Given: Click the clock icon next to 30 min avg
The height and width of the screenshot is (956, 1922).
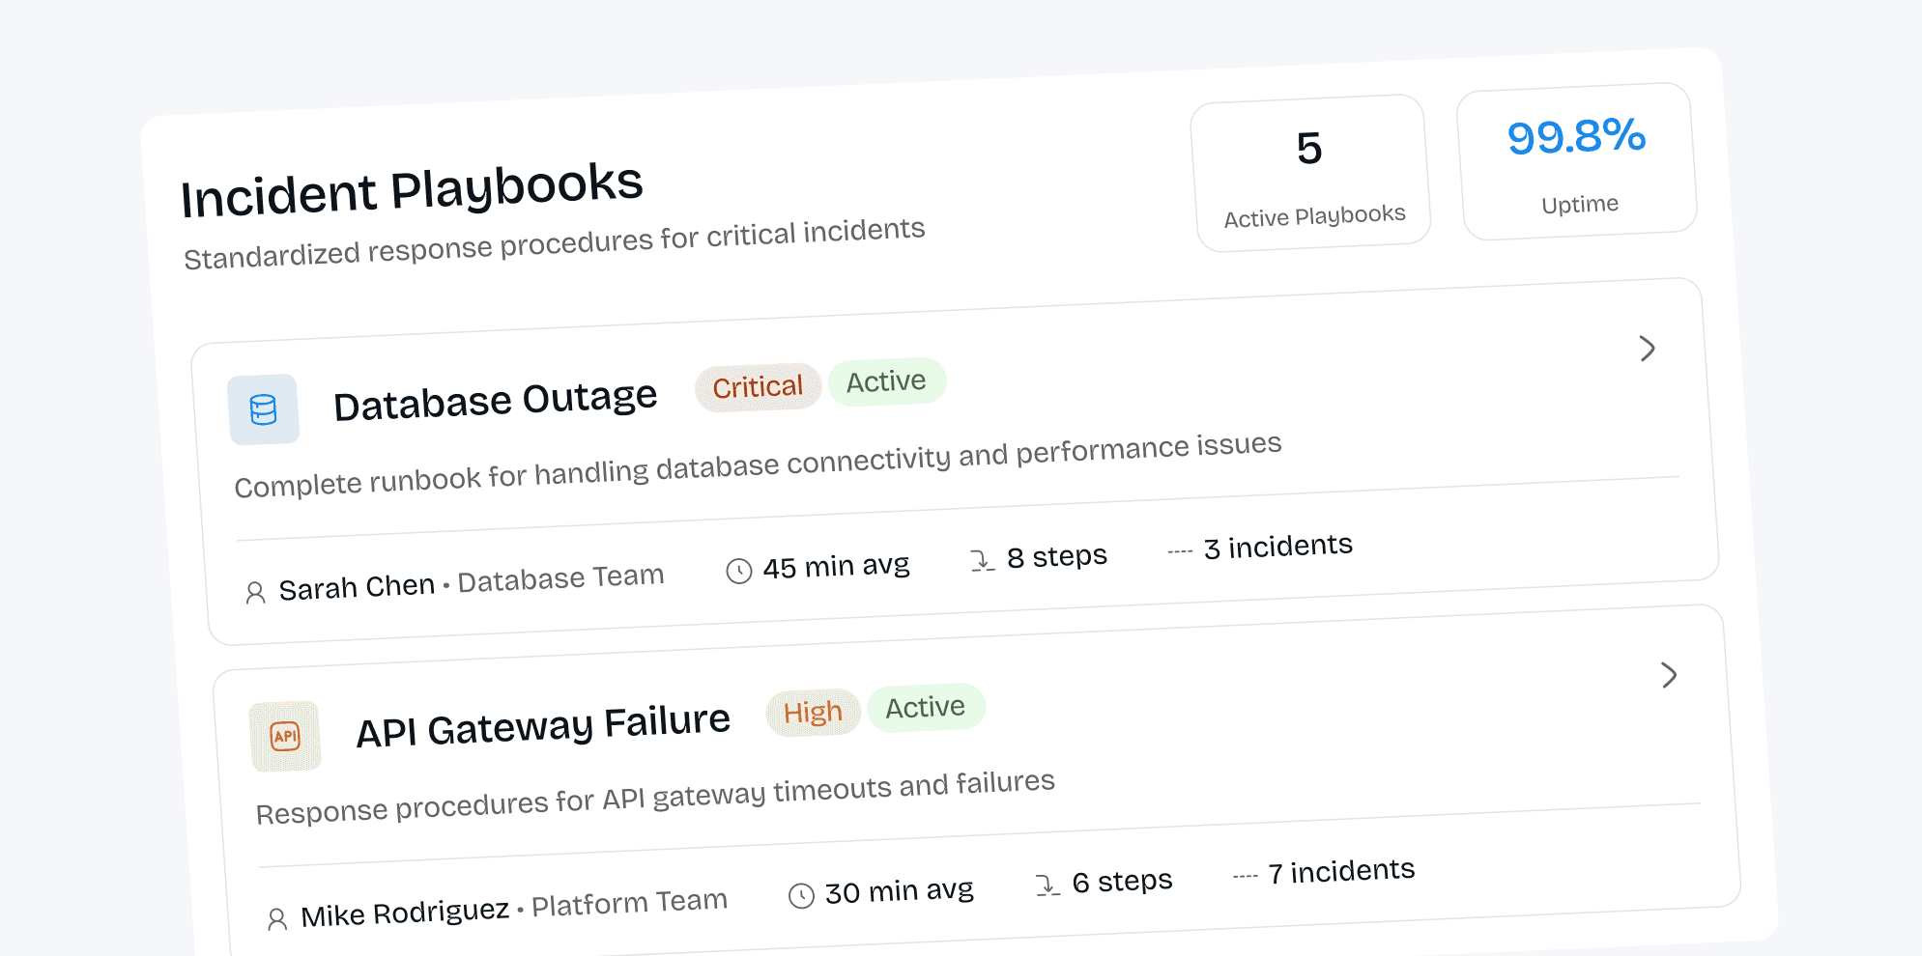Looking at the screenshot, I should pos(801,896).
